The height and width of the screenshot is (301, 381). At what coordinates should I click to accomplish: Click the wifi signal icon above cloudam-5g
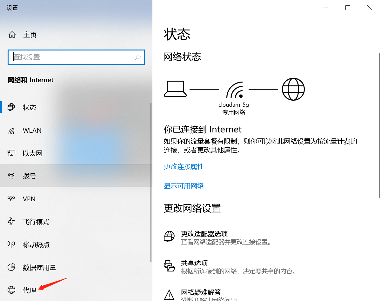(235, 90)
